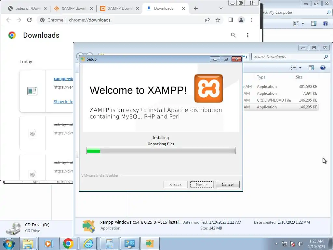Open the control panel taskbar item

point(129,243)
